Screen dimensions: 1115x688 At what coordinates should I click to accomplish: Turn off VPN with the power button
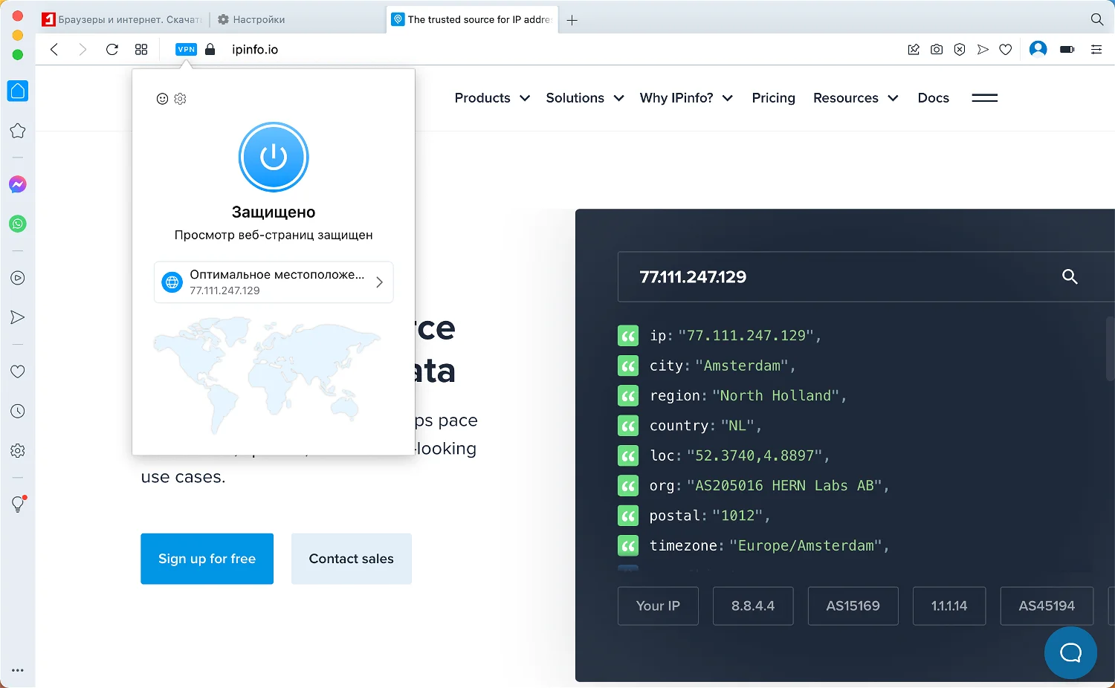point(274,158)
